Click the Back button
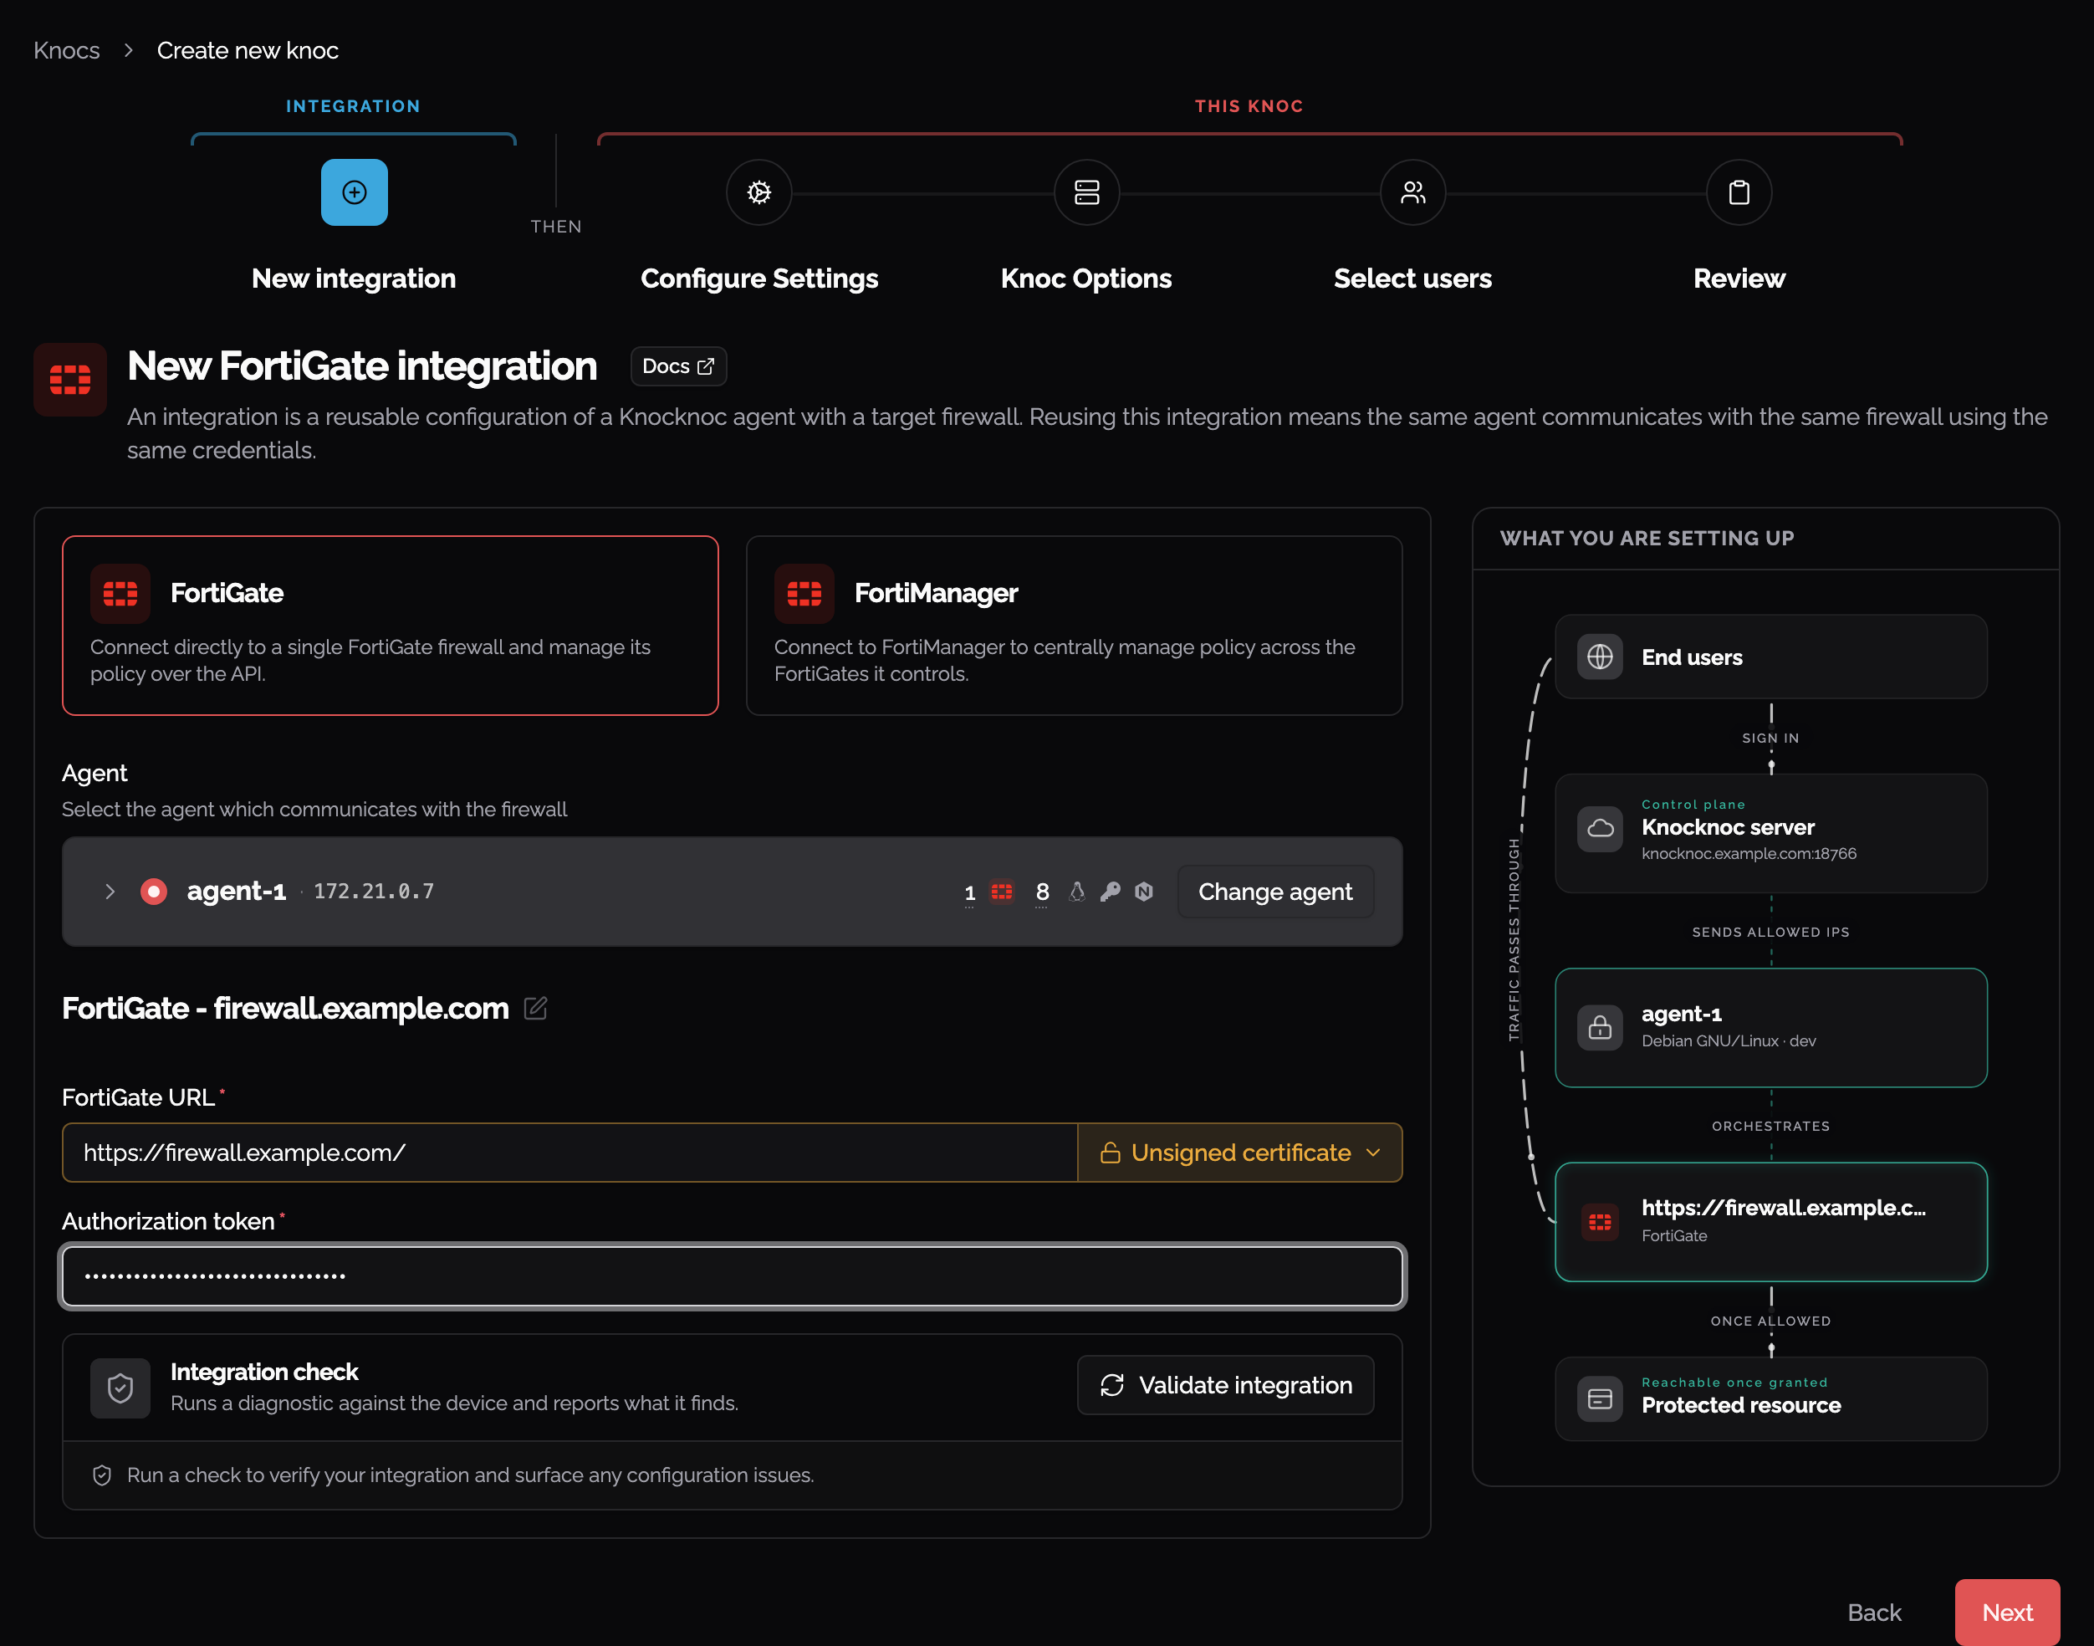Image resolution: width=2094 pixels, height=1646 pixels. pyautogui.click(x=1873, y=1613)
